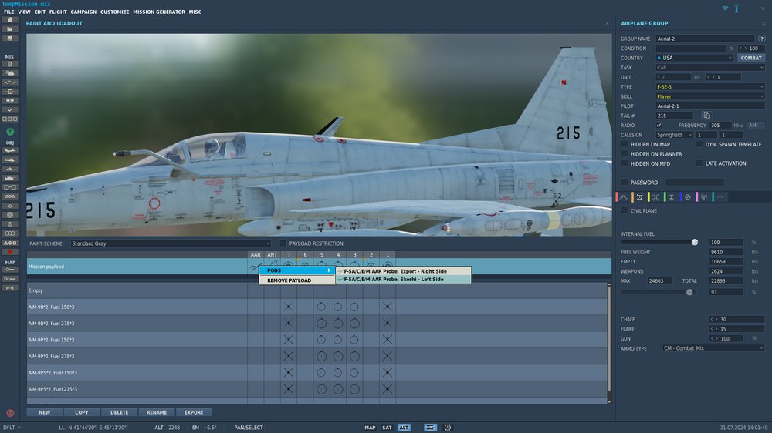
Task: Click the EXPORT payload button
Action: [x=194, y=412]
